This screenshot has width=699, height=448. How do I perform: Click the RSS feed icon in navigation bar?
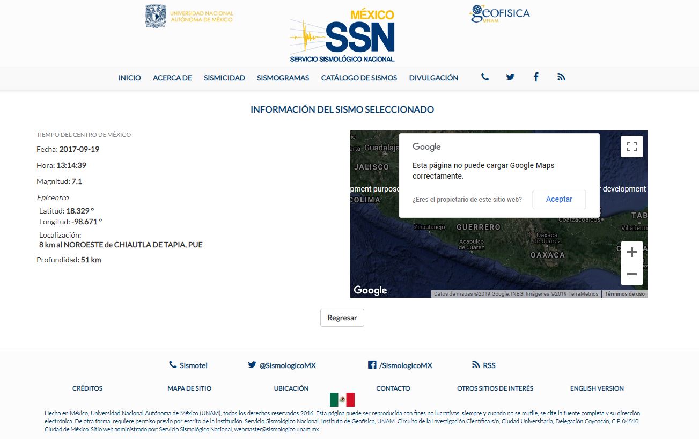[x=561, y=77]
